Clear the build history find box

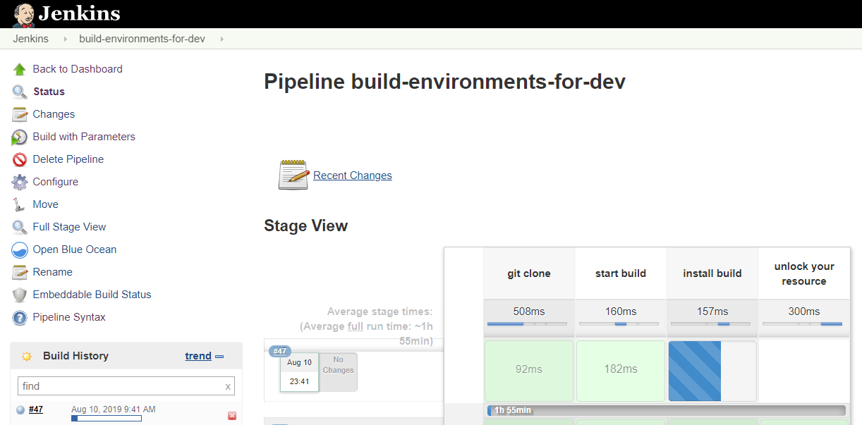coord(228,386)
